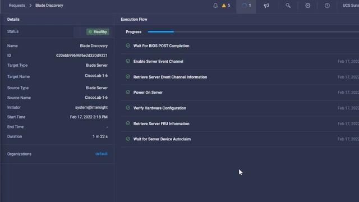Click check icon for Verify Hardware Configuration
Screen dimensions: 359x202
(128, 108)
